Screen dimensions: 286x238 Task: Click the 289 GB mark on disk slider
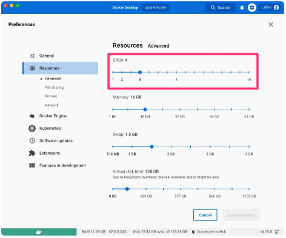tap(146, 189)
